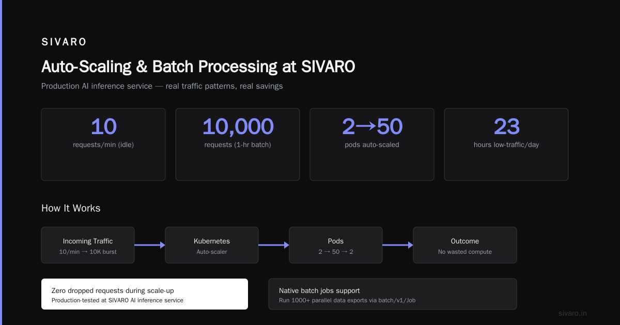The width and height of the screenshot is (620, 325).
Task: Click the Incoming Traffic flow box
Action: click(x=88, y=245)
